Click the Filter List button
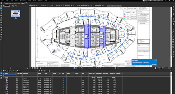The image size is (175, 94). click(x=42, y=71)
